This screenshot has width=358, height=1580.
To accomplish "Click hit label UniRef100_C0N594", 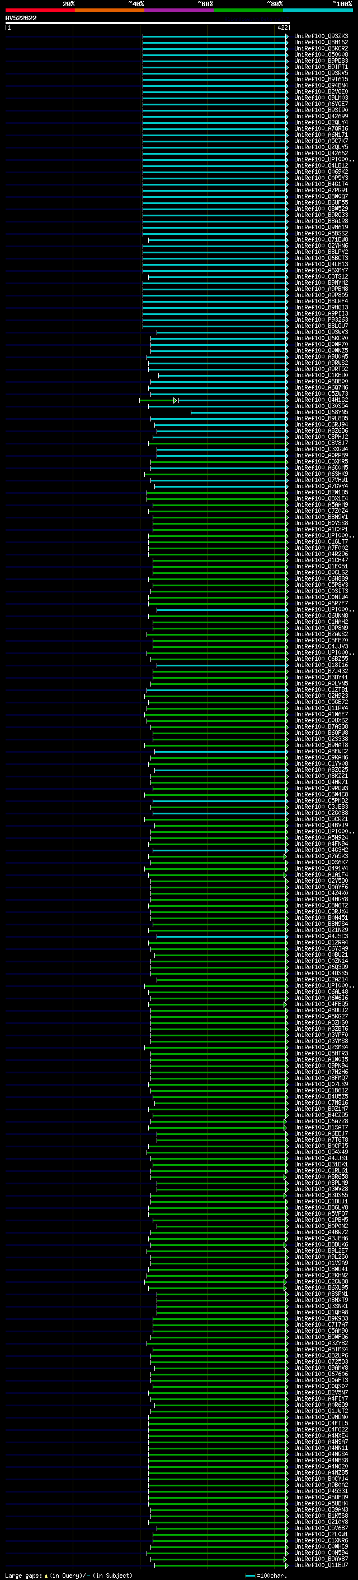I will (x=321, y=1553).
